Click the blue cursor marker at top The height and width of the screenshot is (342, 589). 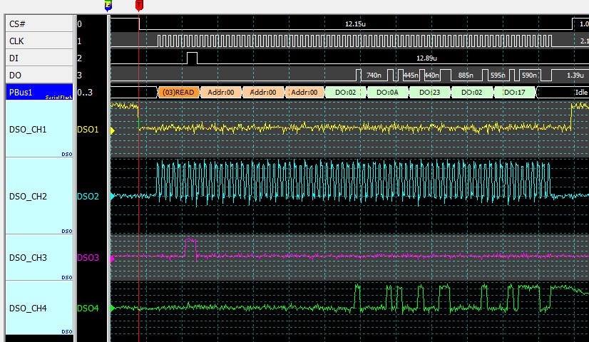108,6
